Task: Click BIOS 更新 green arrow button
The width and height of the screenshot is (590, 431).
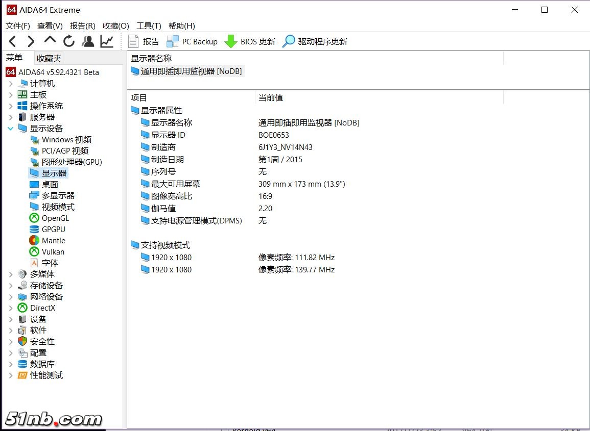Action: 250,41
